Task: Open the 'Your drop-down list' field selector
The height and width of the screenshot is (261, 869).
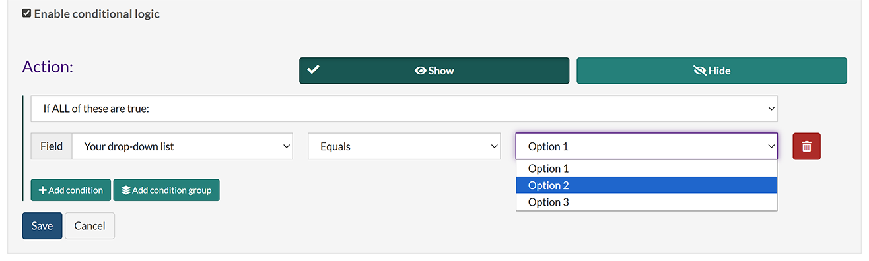Action: pyautogui.click(x=182, y=146)
